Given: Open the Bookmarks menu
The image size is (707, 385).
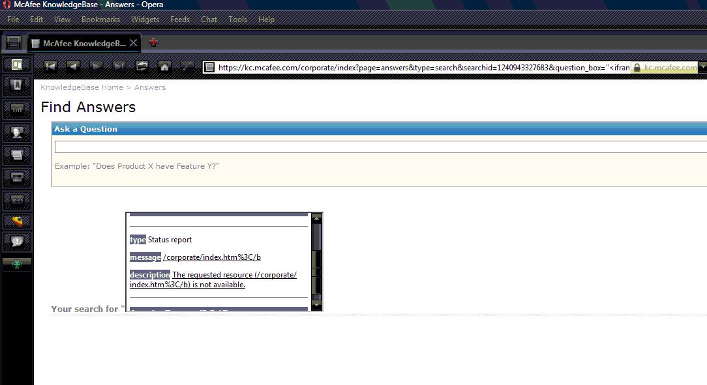Looking at the screenshot, I should coord(100,20).
